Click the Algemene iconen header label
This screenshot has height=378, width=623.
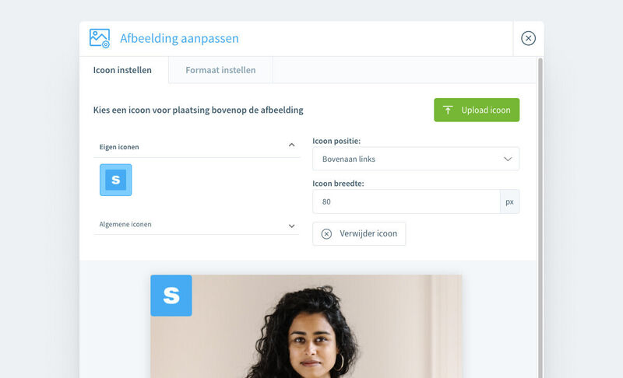click(125, 225)
